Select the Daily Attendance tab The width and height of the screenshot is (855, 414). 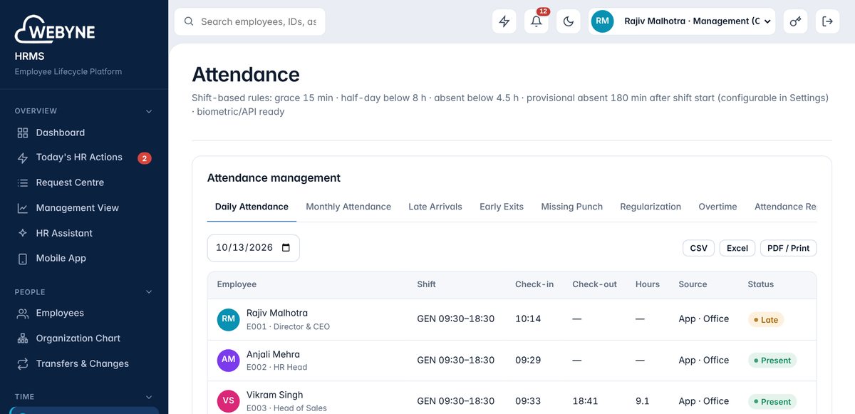click(252, 207)
